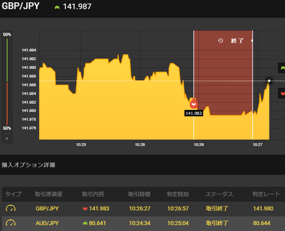Click the small arrow at the red zone's edge
285x231 pixels.
[x=252, y=40]
